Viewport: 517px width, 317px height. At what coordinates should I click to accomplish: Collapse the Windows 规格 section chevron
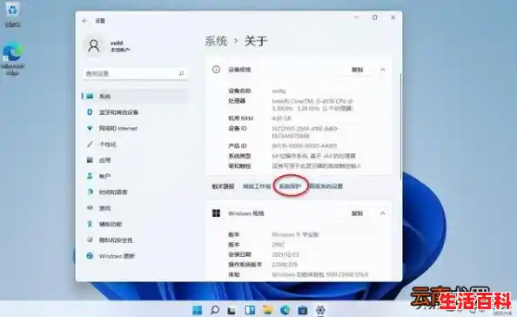[x=382, y=213]
